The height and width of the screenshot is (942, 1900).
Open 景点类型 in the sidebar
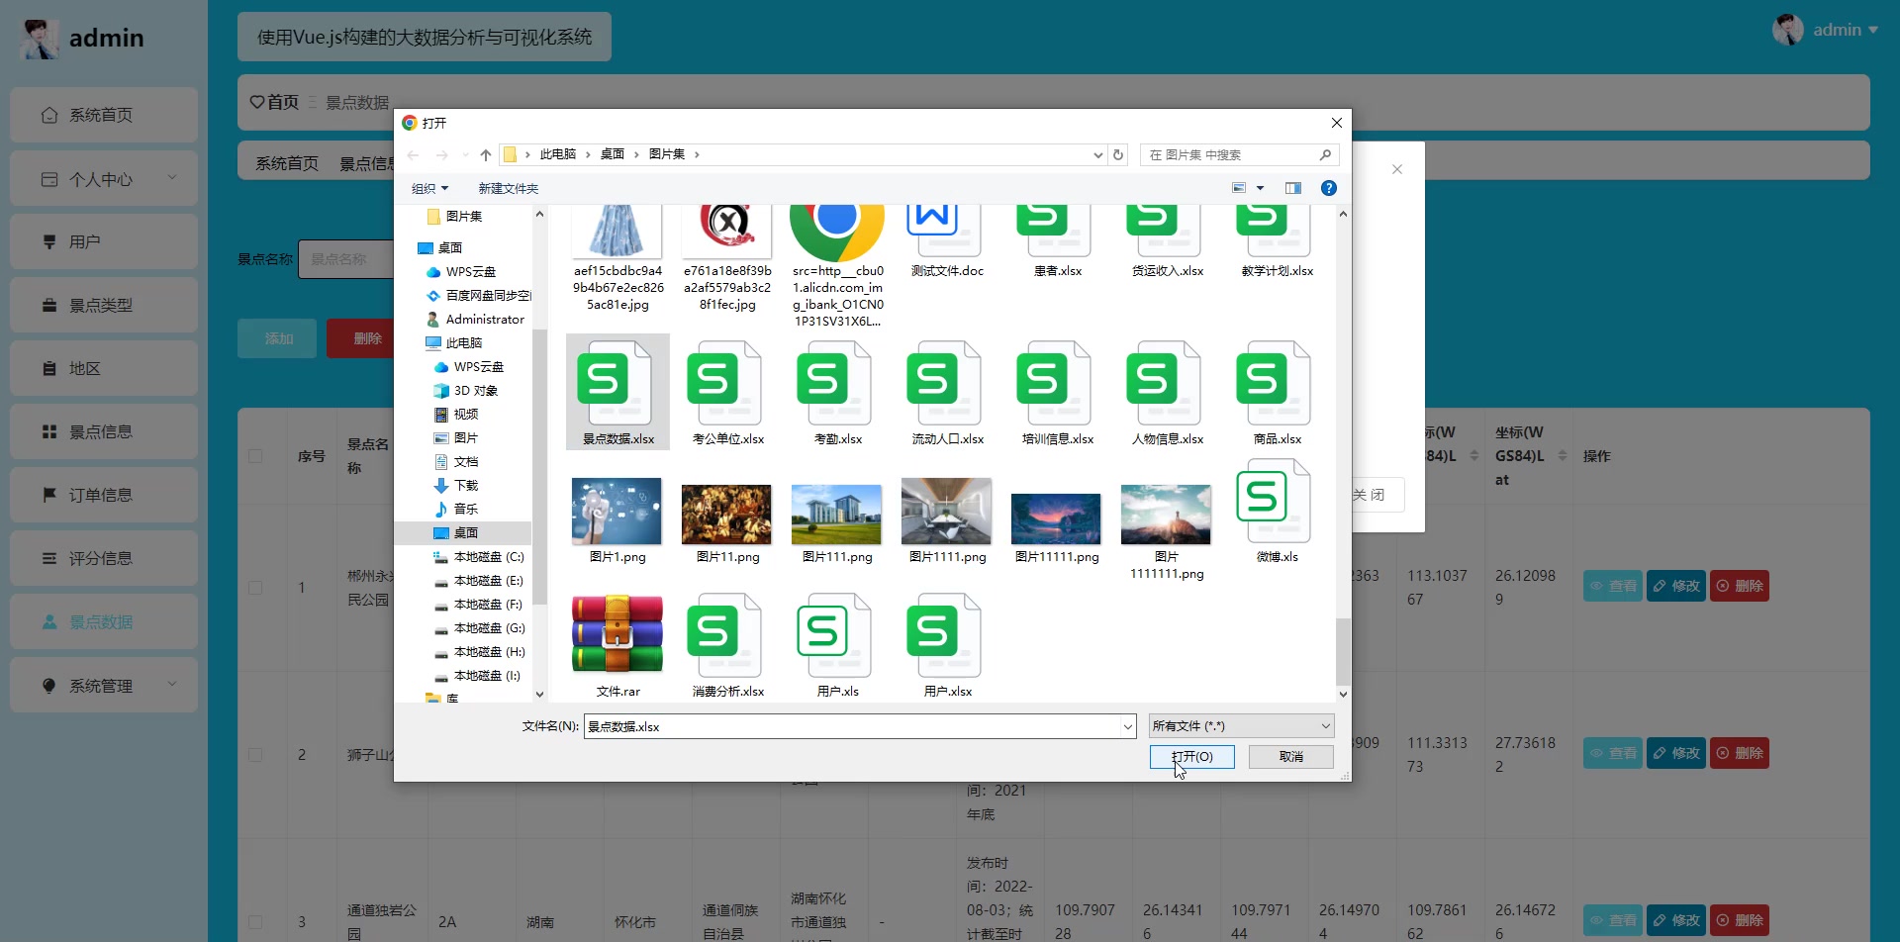[104, 306]
